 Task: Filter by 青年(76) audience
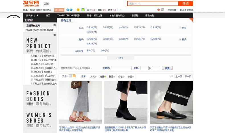pos(91,50)
